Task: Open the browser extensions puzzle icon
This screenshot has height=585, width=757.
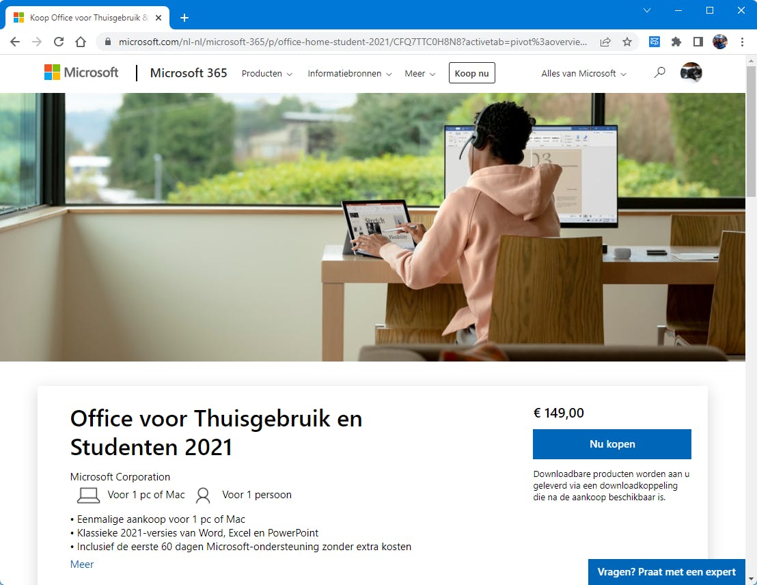Action: pos(676,42)
